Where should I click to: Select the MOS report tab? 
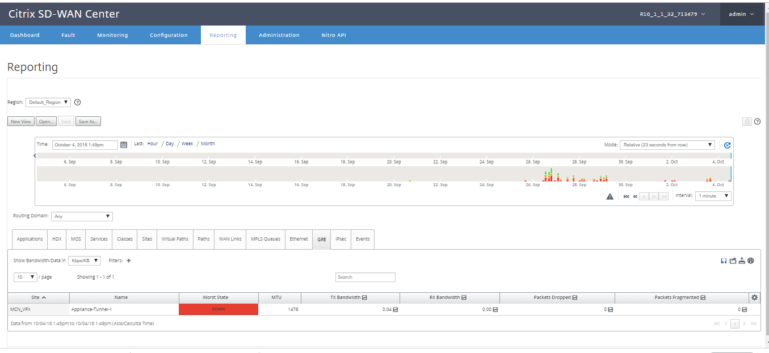coord(76,239)
